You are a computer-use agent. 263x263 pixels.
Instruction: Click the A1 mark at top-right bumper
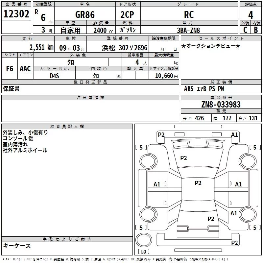pyautogui.click(x=234, y=134)
